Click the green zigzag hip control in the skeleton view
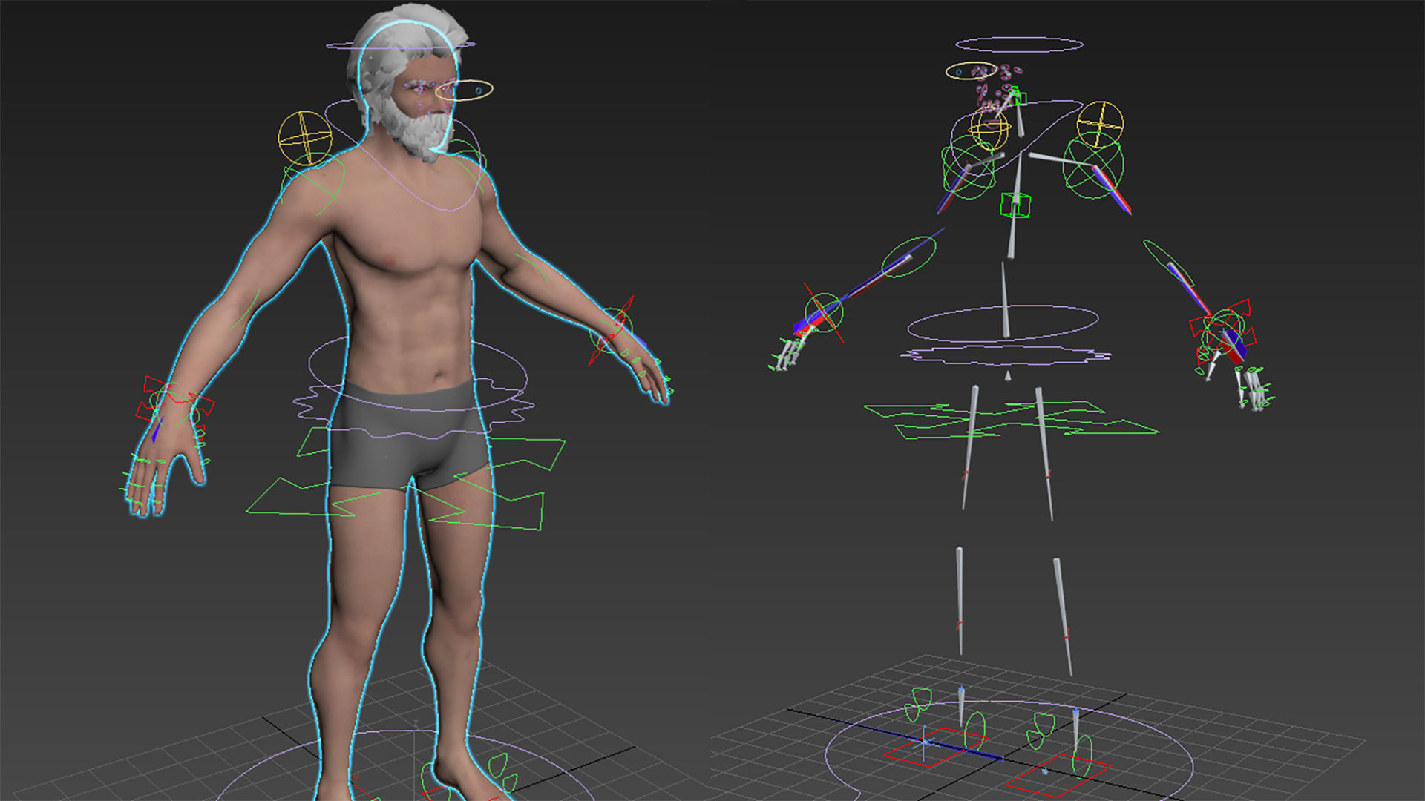This screenshot has width=1425, height=801. [1011, 419]
